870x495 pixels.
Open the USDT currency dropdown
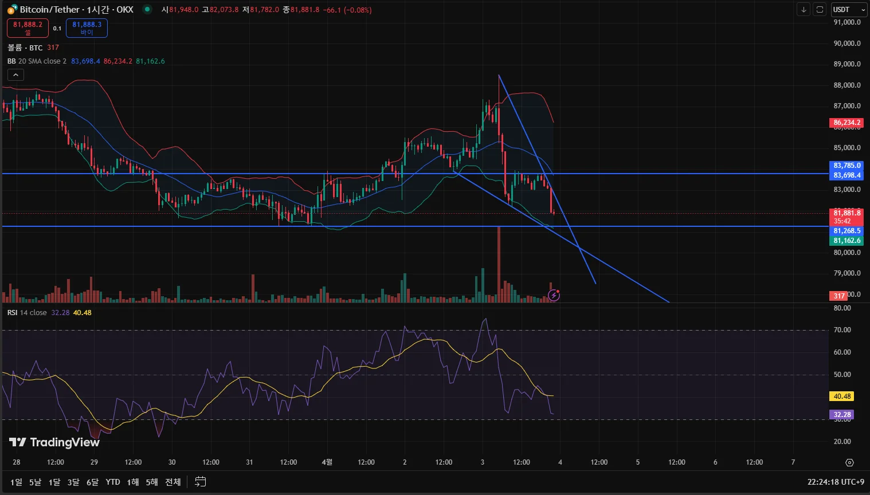[849, 10]
